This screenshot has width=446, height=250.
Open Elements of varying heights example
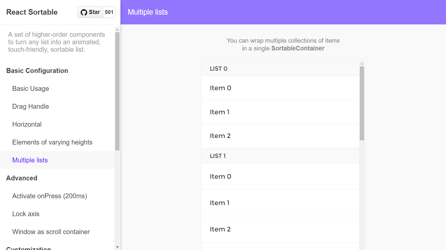tap(52, 142)
